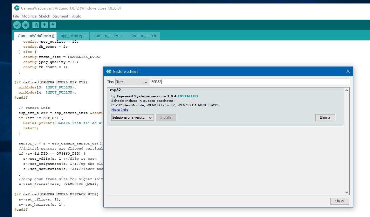Viewport: 370px width, 217px height.
Task: Click the INSTALLED status label
Action: pyautogui.click(x=188, y=96)
